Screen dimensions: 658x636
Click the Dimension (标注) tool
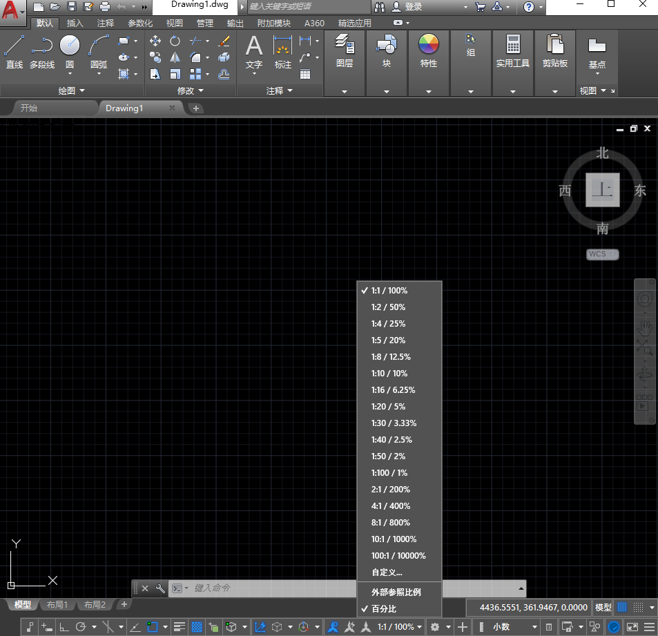(283, 52)
